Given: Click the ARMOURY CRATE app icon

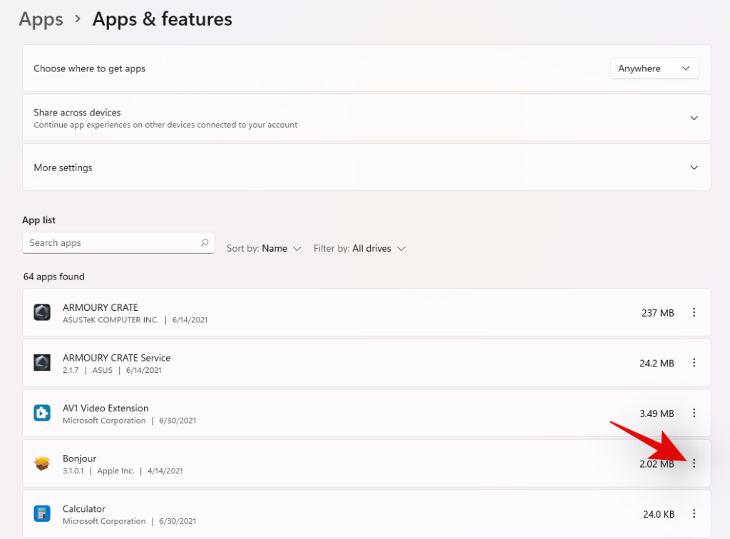Looking at the screenshot, I should point(42,312).
